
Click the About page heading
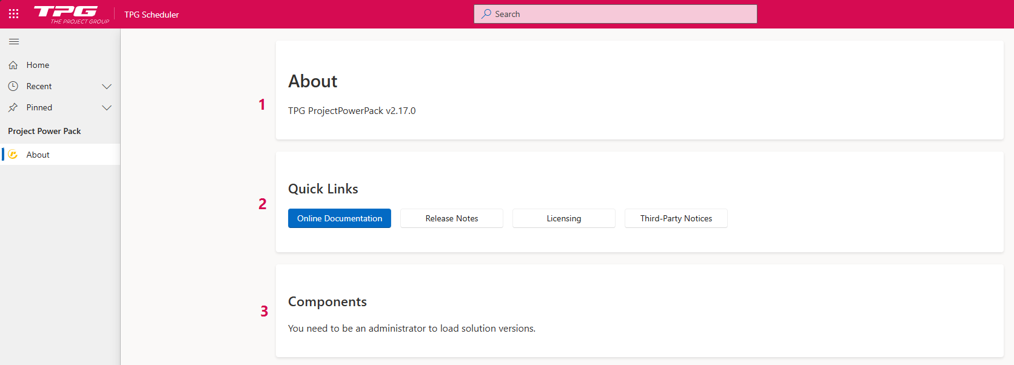(x=313, y=81)
